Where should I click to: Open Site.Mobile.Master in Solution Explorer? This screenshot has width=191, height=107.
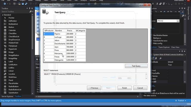pyautogui.click(x=160, y=35)
